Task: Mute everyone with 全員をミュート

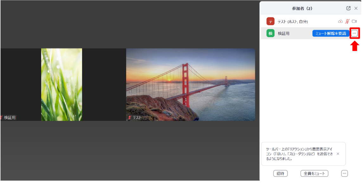Action: [314, 173]
